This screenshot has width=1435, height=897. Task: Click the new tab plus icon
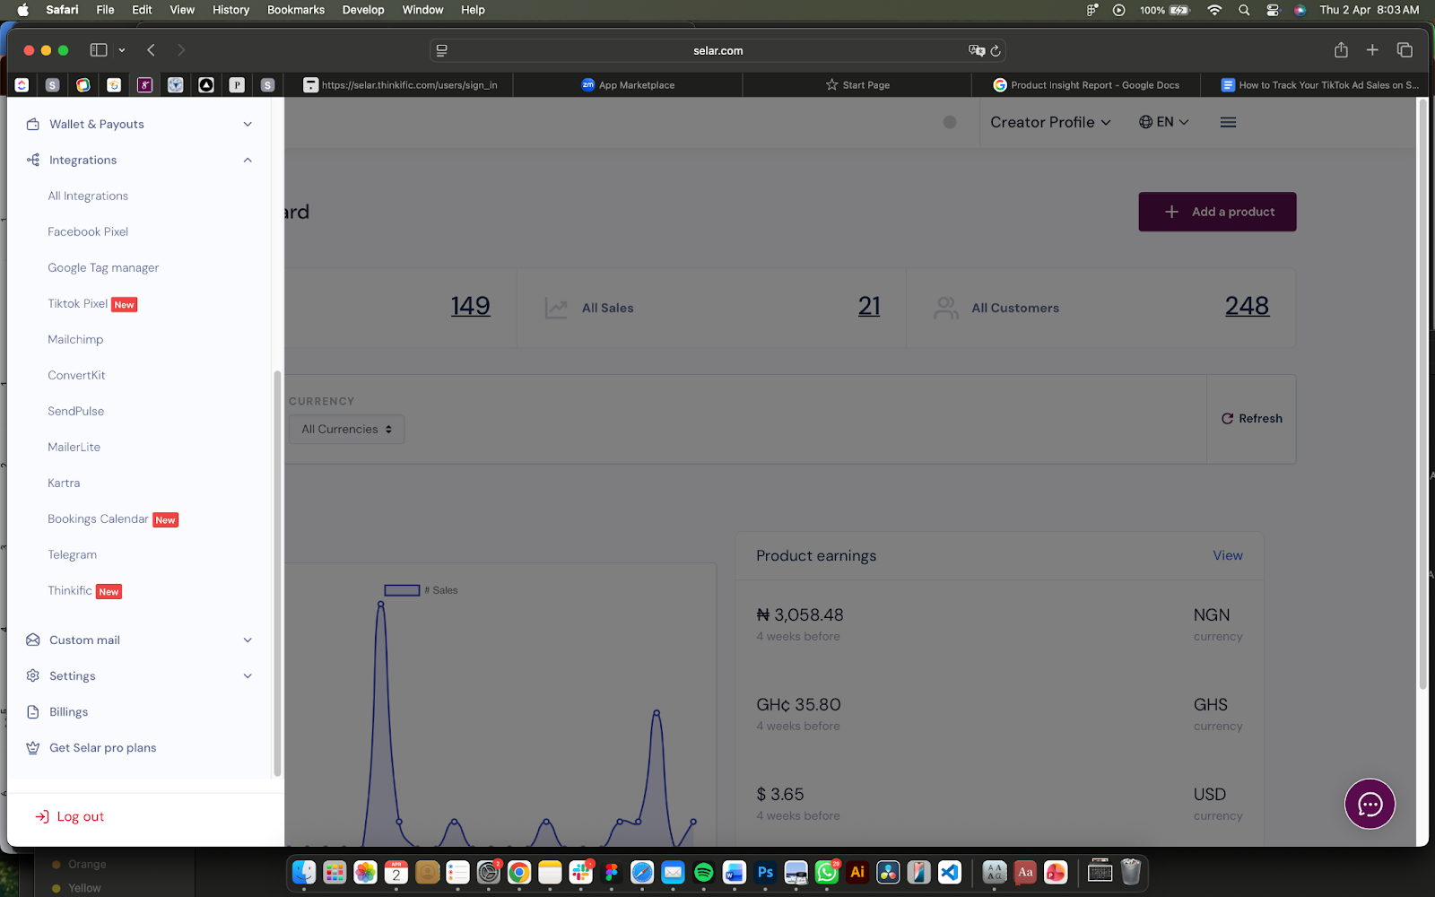pos(1372,50)
